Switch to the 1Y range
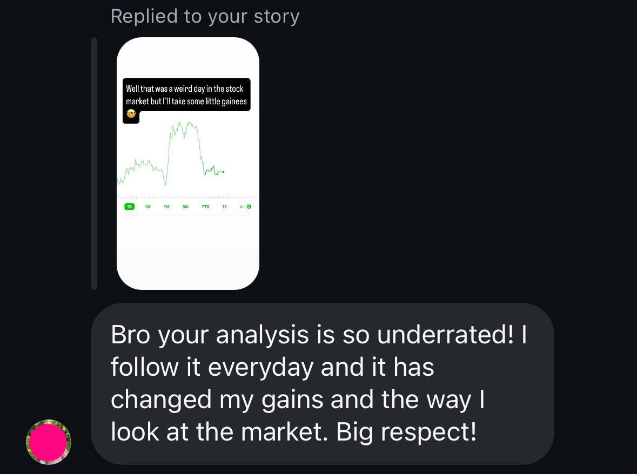Viewport: 637px width, 474px height. coord(224,206)
